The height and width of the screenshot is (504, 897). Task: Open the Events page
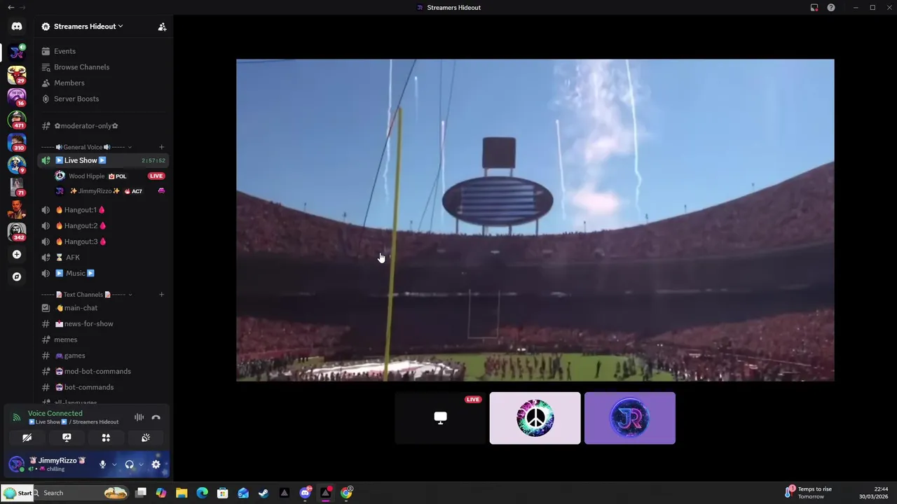(64, 51)
